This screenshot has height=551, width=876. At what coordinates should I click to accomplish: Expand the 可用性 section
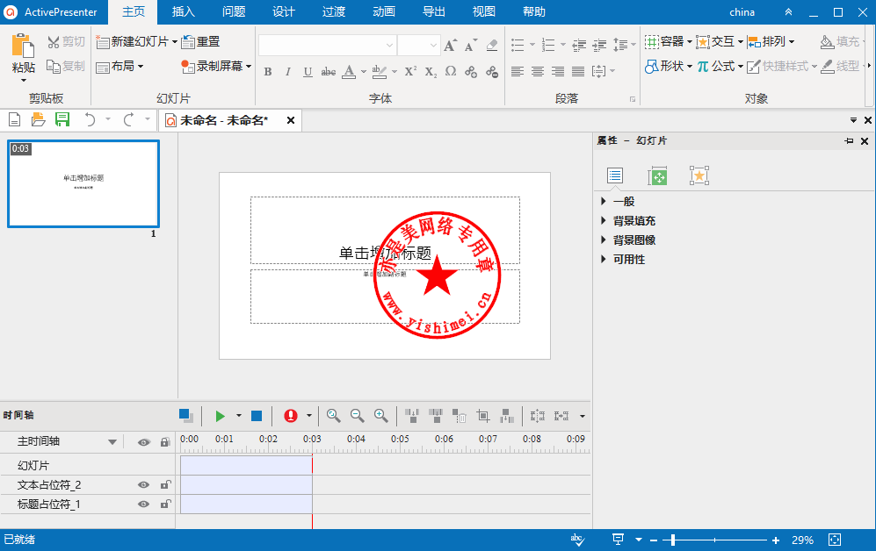[604, 259]
